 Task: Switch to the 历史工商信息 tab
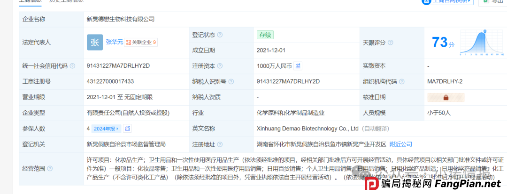[x=66, y=1]
